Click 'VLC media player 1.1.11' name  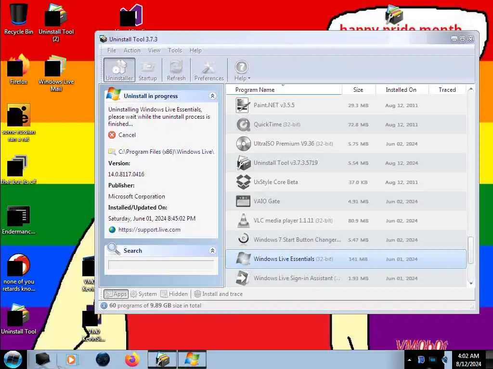pyautogui.click(x=284, y=220)
